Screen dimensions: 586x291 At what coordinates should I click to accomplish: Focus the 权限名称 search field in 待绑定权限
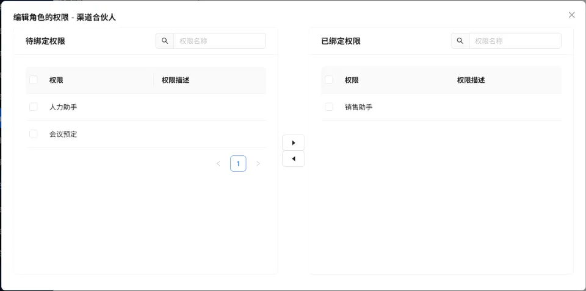tap(220, 41)
